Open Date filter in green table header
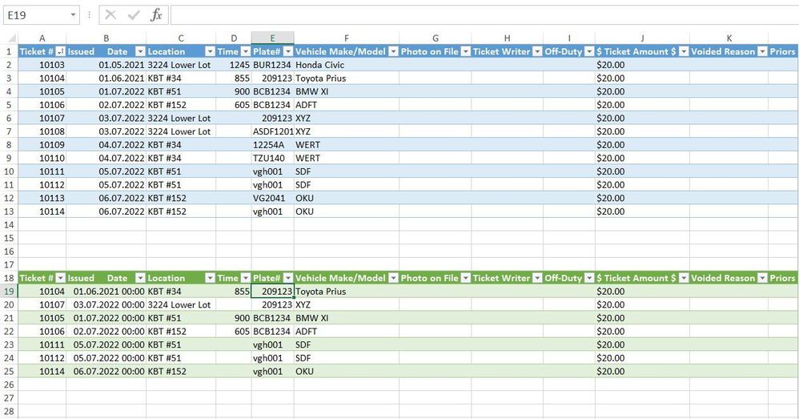Viewport: 799px width, 419px height. click(x=140, y=278)
